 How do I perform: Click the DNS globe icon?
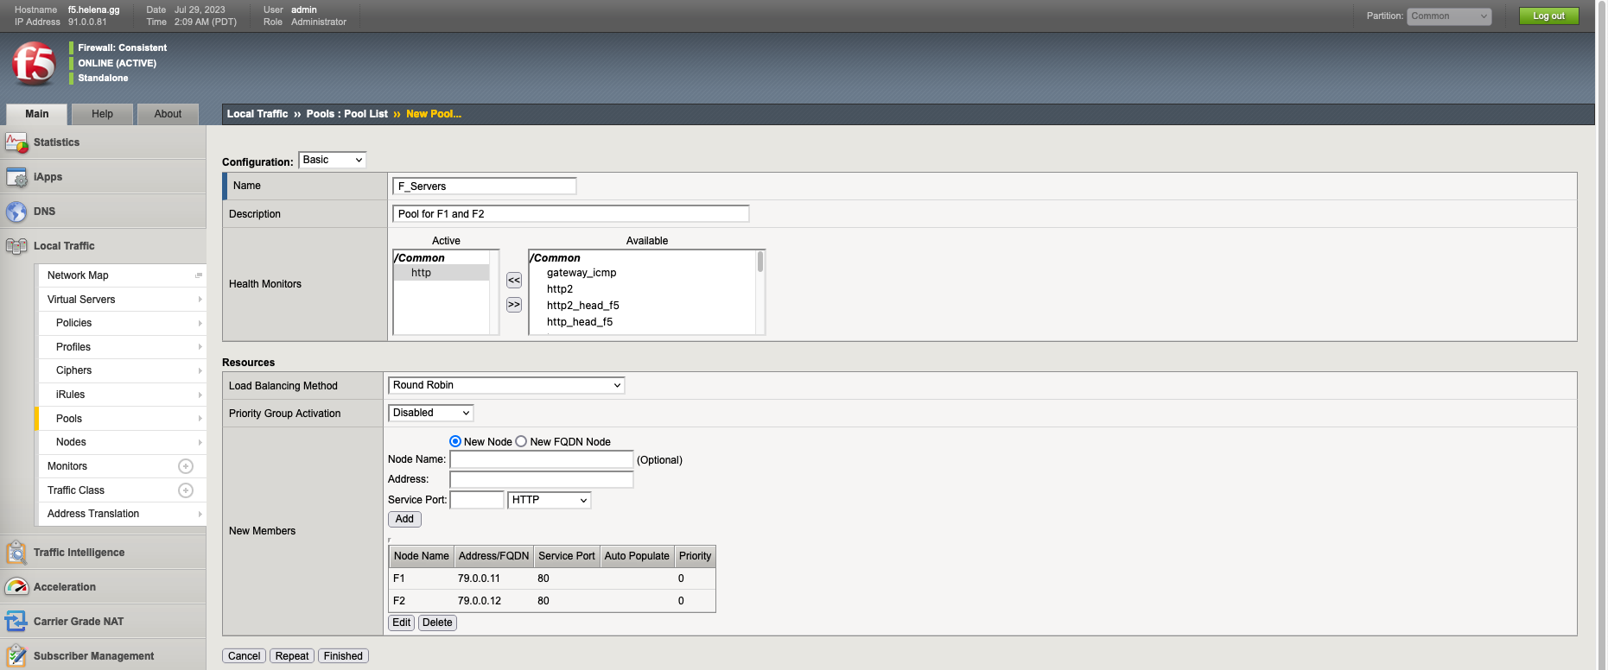tap(16, 212)
